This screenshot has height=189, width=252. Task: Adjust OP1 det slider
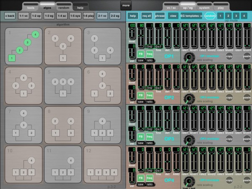167,38
